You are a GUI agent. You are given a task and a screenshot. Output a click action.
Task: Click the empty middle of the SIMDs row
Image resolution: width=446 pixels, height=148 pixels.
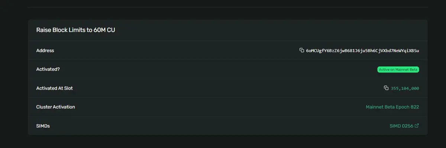(x=219, y=126)
